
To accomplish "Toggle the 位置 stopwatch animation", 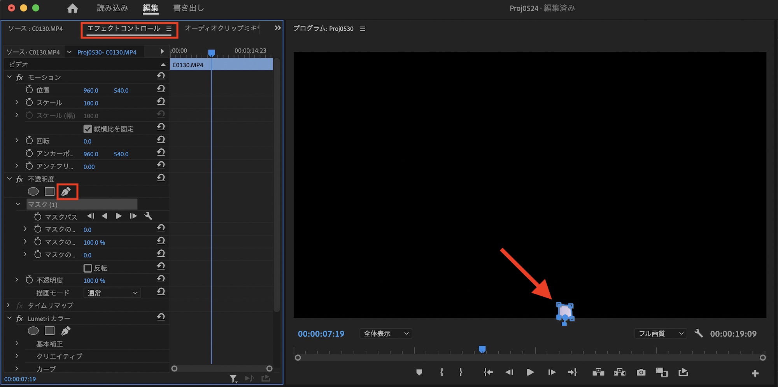I will point(29,90).
